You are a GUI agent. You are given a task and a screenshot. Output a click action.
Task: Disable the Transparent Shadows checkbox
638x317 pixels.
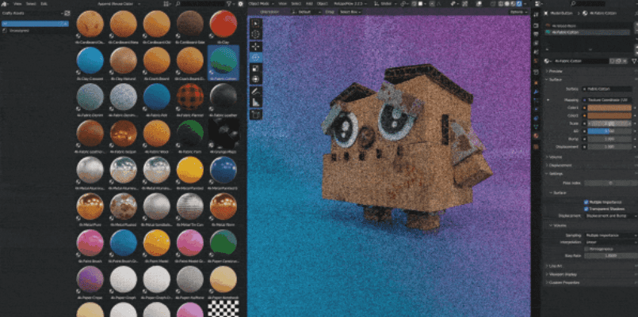point(586,208)
